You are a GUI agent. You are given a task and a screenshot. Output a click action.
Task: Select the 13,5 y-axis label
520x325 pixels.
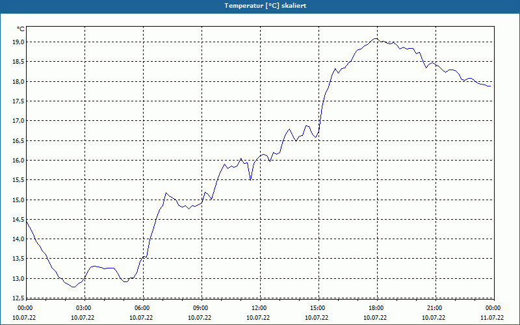tap(19, 259)
